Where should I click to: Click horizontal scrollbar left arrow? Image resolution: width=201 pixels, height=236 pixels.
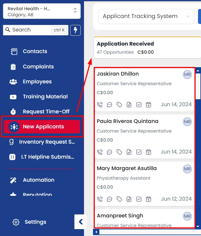point(96,232)
